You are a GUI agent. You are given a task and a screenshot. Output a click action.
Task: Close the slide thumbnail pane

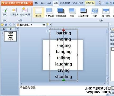17,29
